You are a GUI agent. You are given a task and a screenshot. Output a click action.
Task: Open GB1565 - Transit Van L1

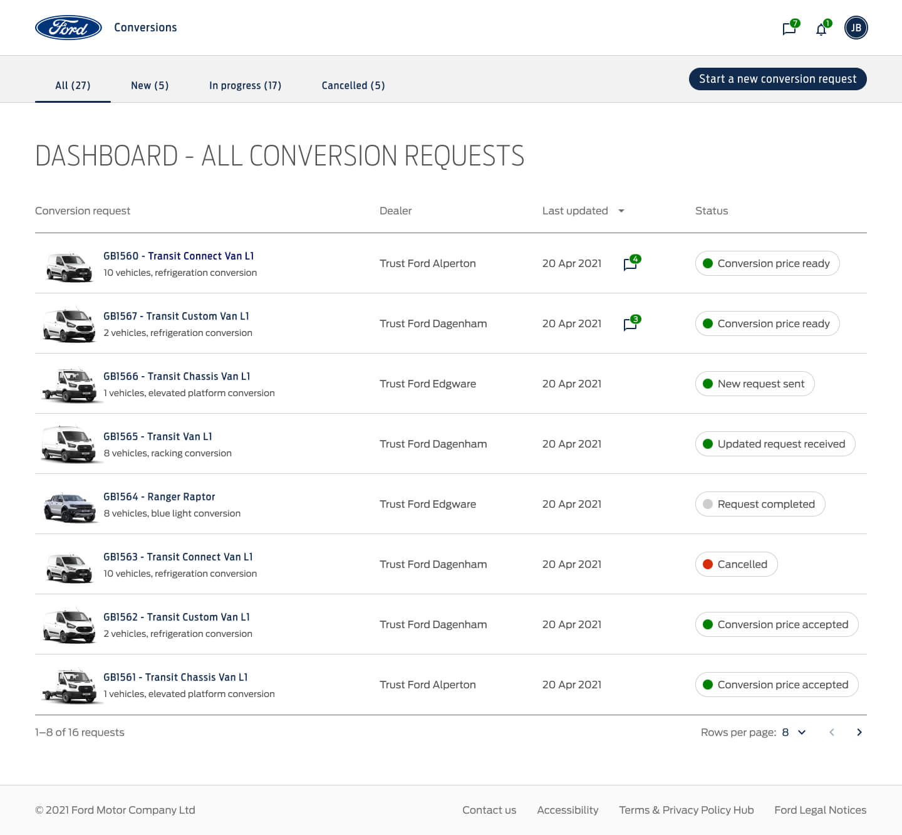pos(158,436)
